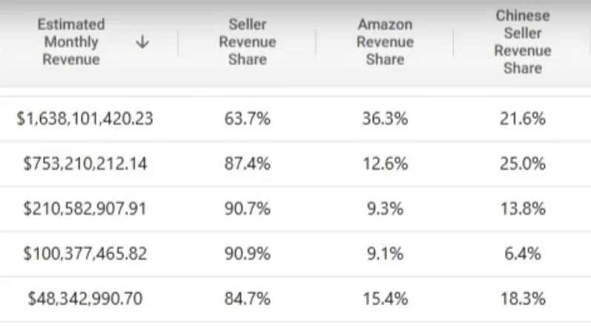The image size is (591, 326).
Task: Select the 90.9% seller share value
Action: [x=247, y=253]
